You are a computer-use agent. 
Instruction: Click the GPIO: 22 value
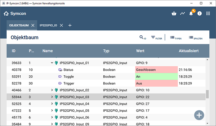click(143, 97)
